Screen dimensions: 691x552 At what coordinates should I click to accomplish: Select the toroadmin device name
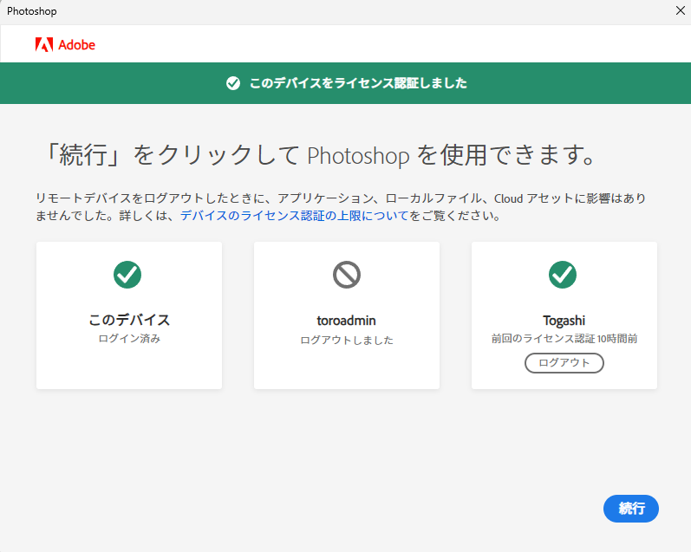[347, 321]
